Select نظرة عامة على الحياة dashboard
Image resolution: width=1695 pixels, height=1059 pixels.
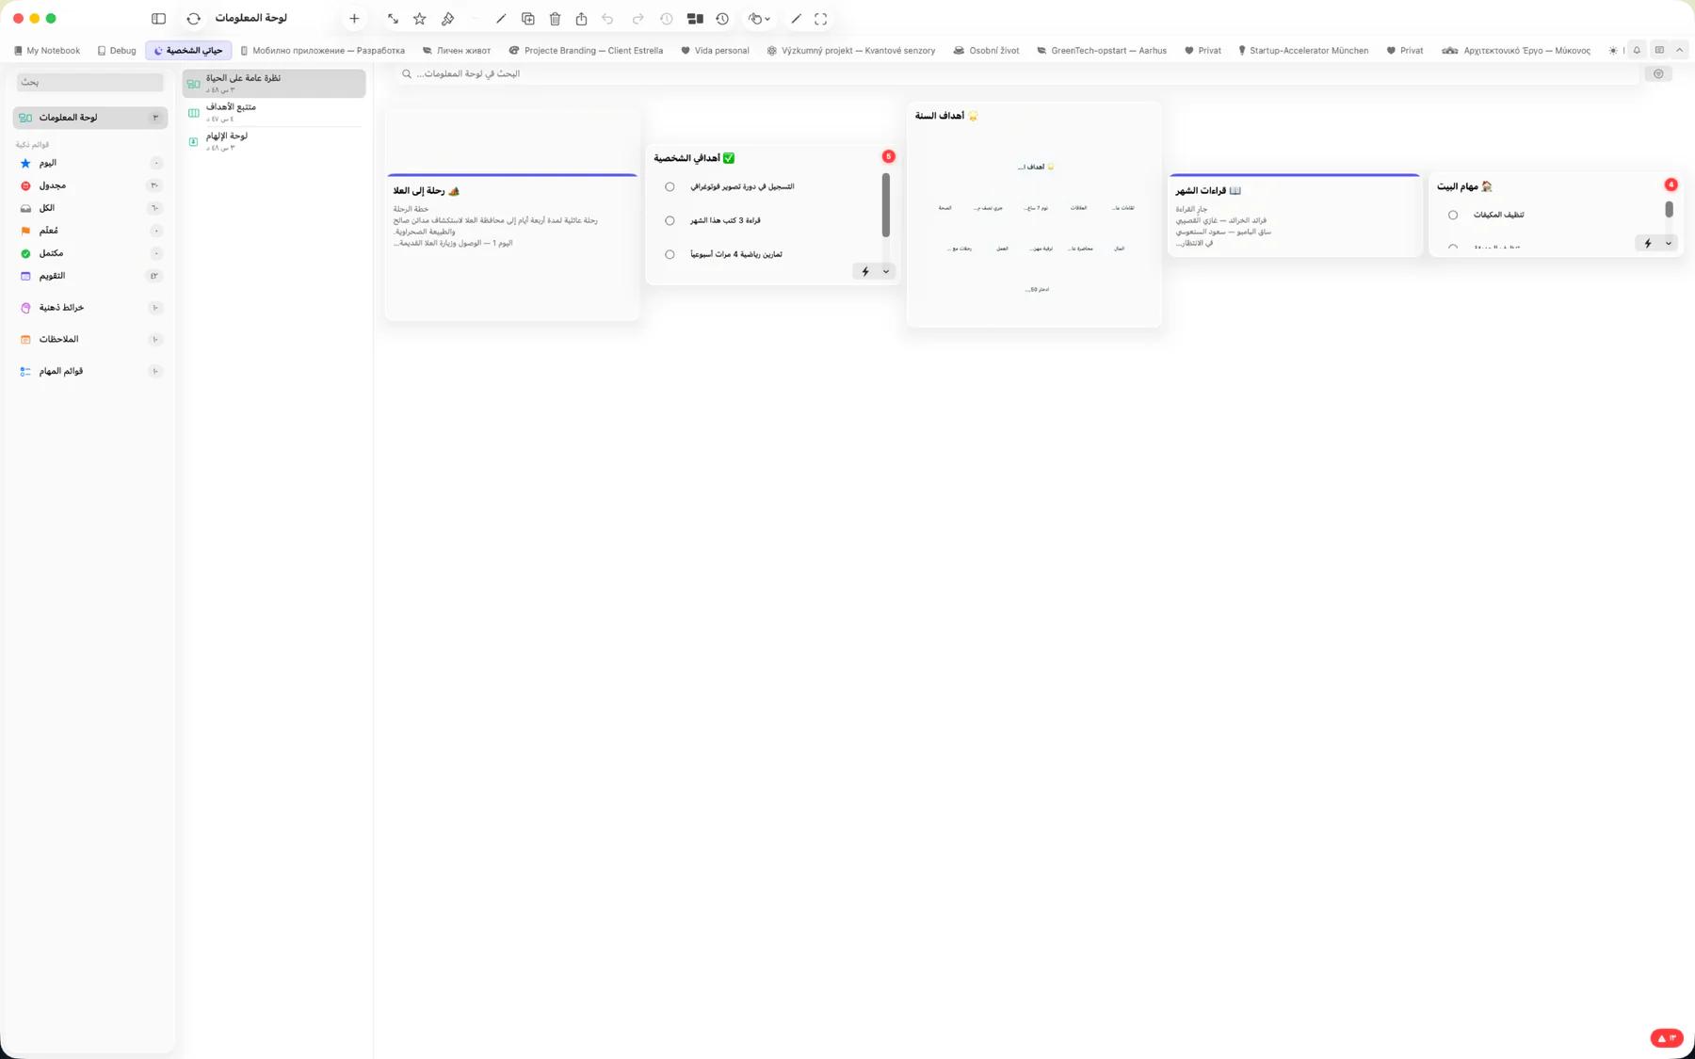coord(274,83)
